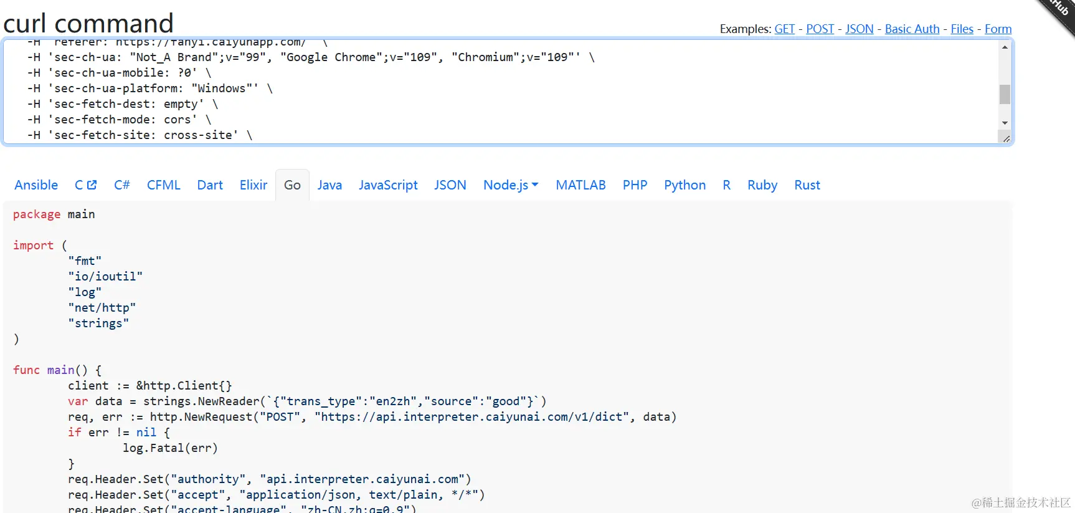Click the 'sec-fetch-site: cross-site' line
This screenshot has width=1075, height=513.
tap(140, 135)
